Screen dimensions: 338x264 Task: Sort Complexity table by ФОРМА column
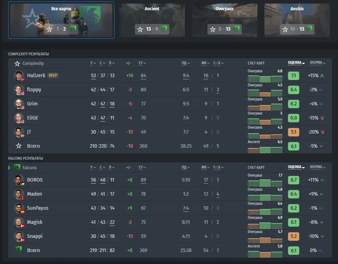(318, 63)
